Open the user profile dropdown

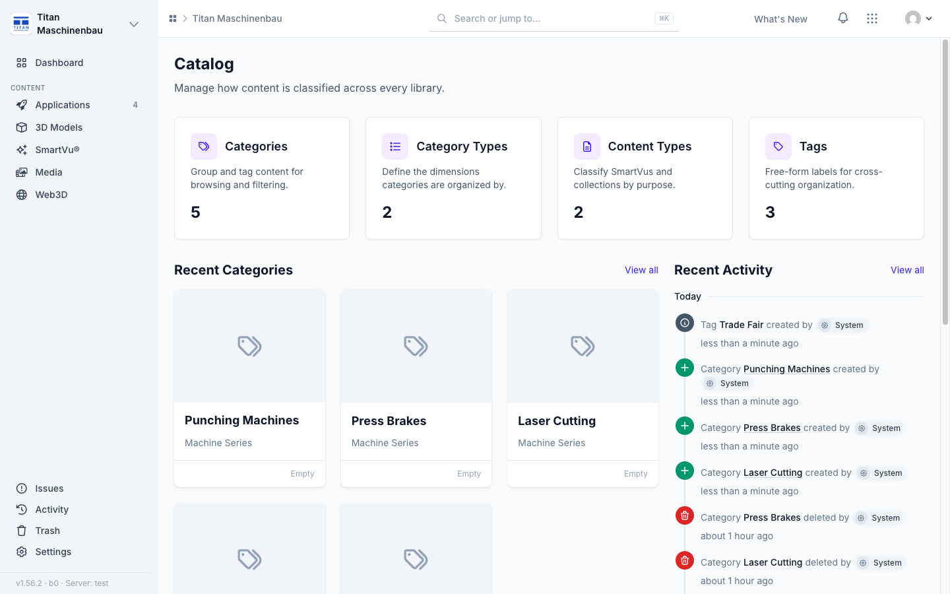click(918, 18)
